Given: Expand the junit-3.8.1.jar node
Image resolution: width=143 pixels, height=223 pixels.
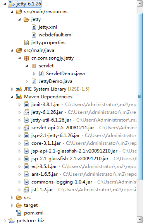Looking at the screenshot, I should point(19,105).
